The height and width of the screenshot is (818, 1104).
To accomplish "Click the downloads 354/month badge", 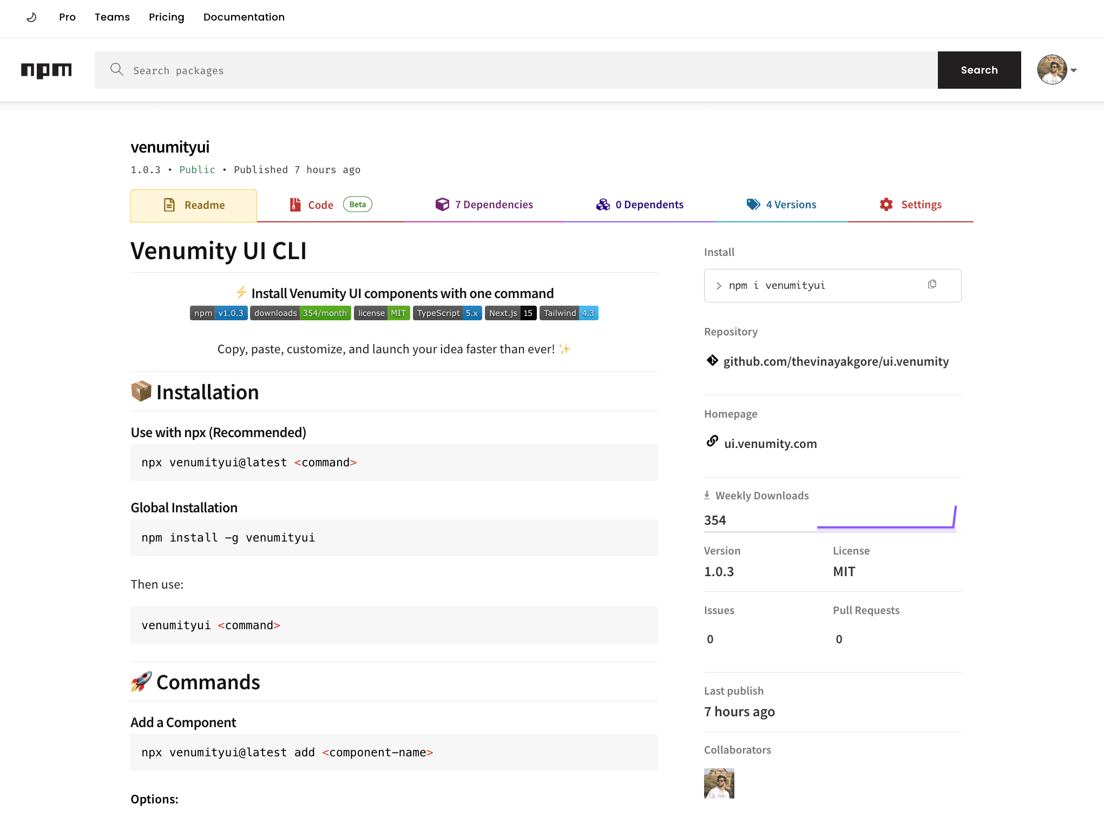I will [x=300, y=313].
